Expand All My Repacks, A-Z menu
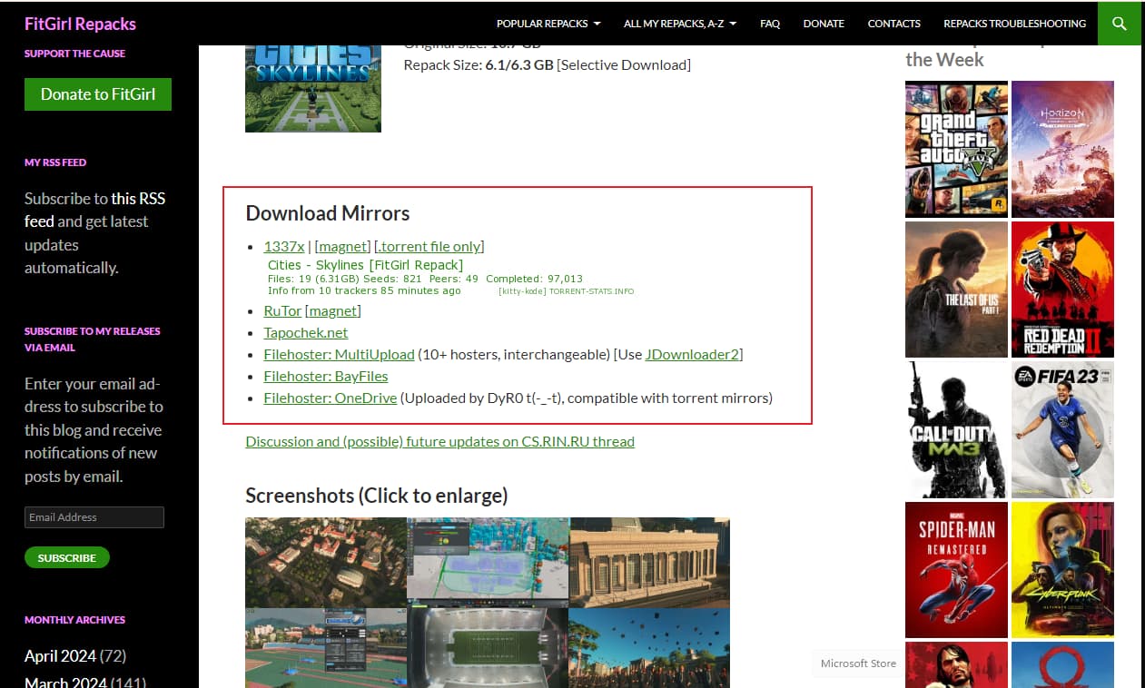This screenshot has height=688, width=1145. [680, 24]
